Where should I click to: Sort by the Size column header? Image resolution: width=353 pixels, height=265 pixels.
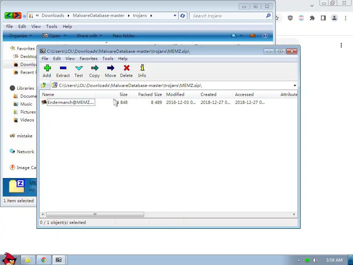[x=112, y=95]
